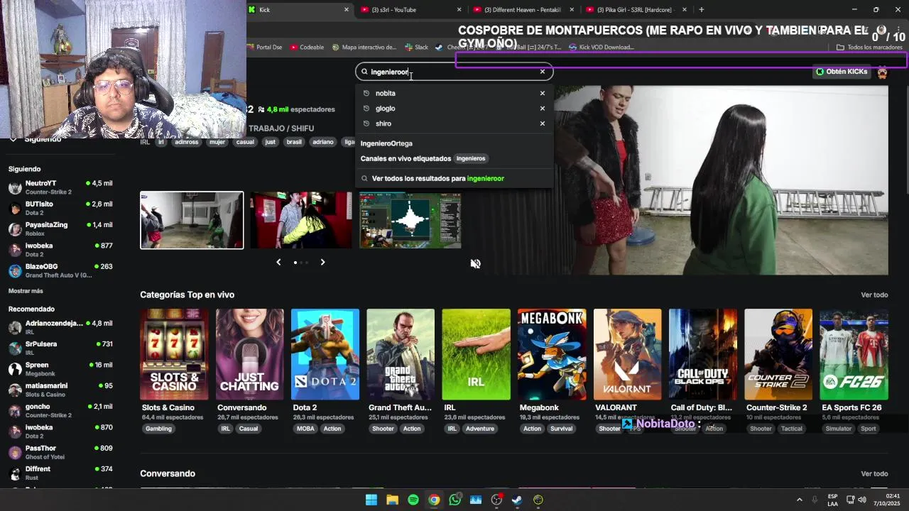Open the user profile avatar menu
Viewport: 909px width, 511px height.
point(882,72)
